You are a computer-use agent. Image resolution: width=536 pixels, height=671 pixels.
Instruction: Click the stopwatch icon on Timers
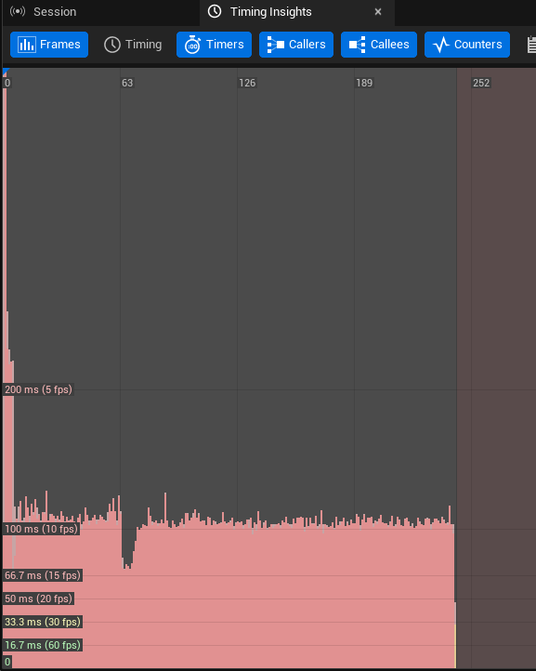tap(192, 45)
